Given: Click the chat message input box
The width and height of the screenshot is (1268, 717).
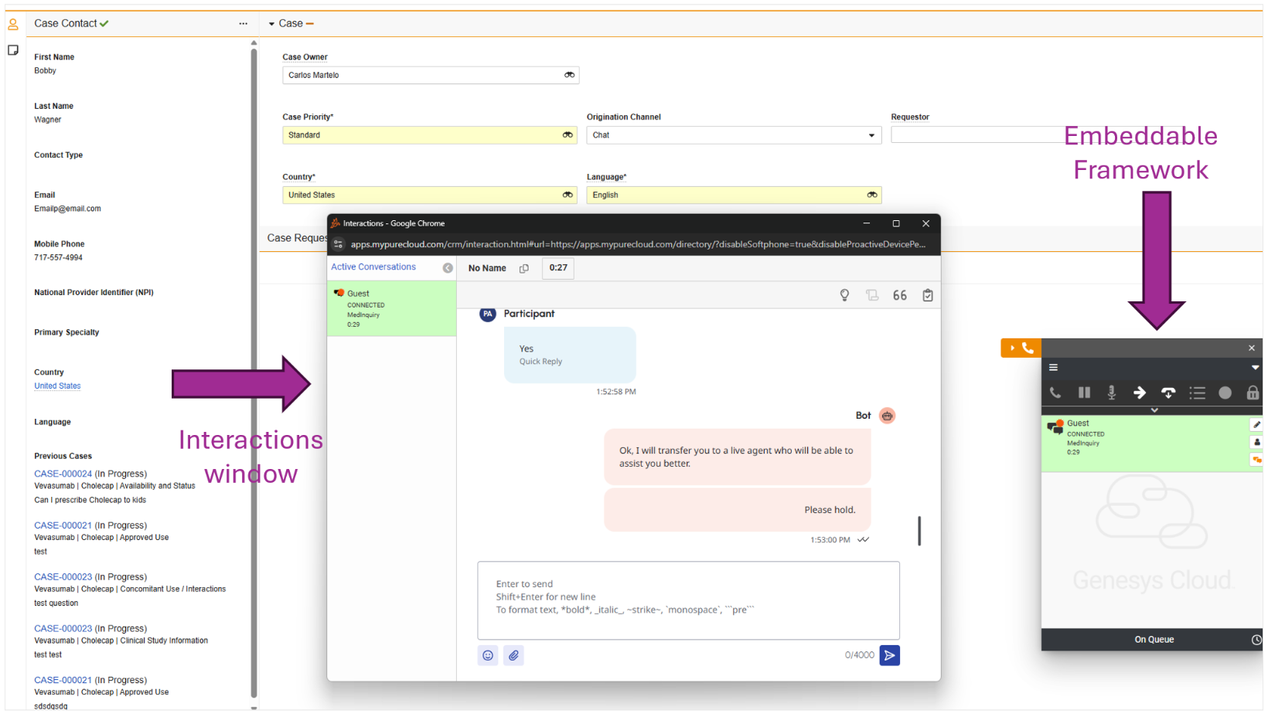Looking at the screenshot, I should pos(688,600).
